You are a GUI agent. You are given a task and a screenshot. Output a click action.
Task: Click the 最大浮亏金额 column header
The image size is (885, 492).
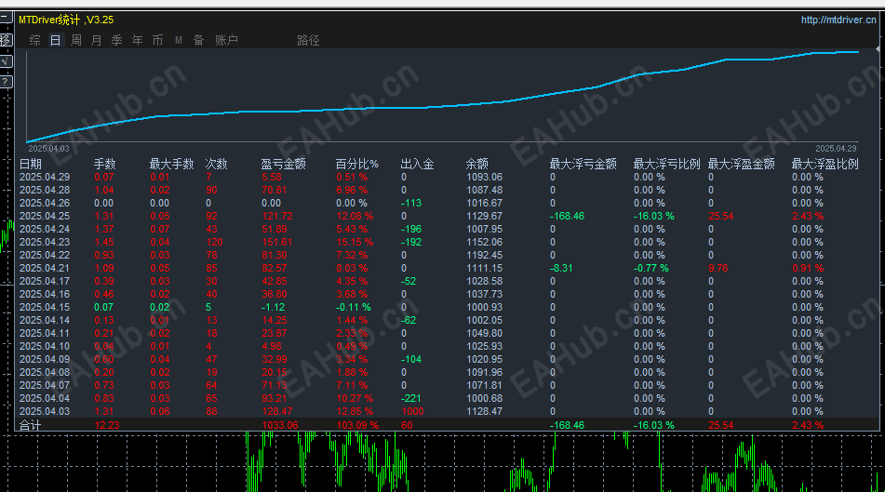click(583, 165)
